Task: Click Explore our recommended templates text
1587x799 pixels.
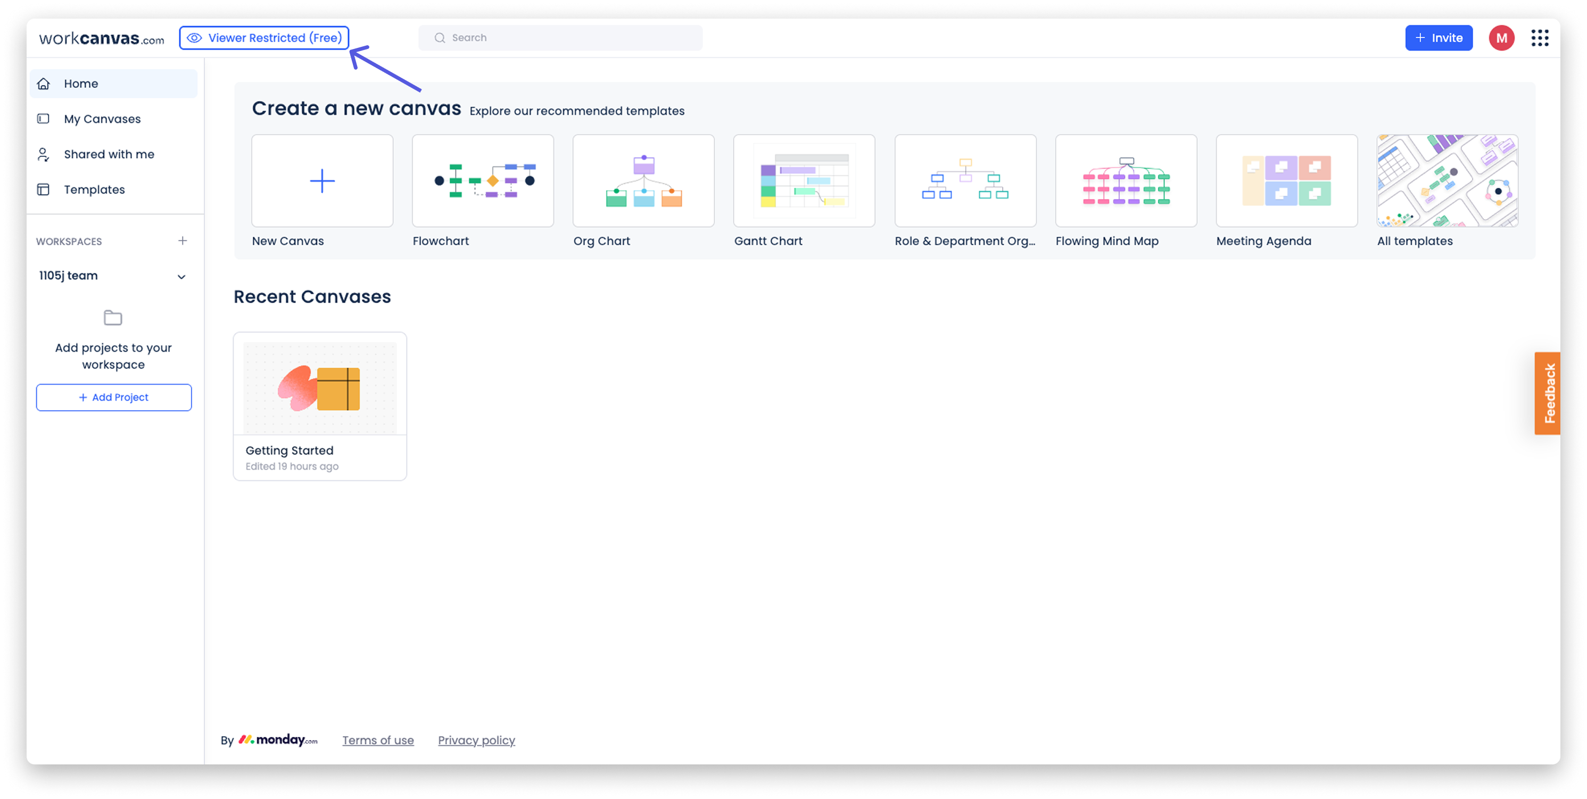Action: tap(577, 111)
